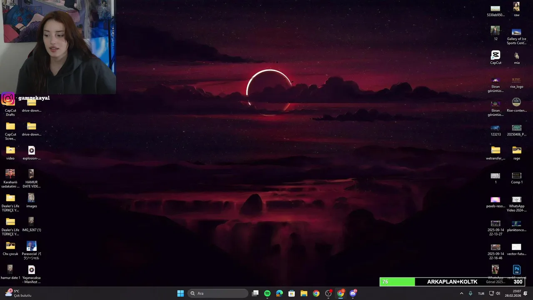The width and height of the screenshot is (533, 300).
Task: Open Task View from the taskbar
Action: [x=255, y=293]
